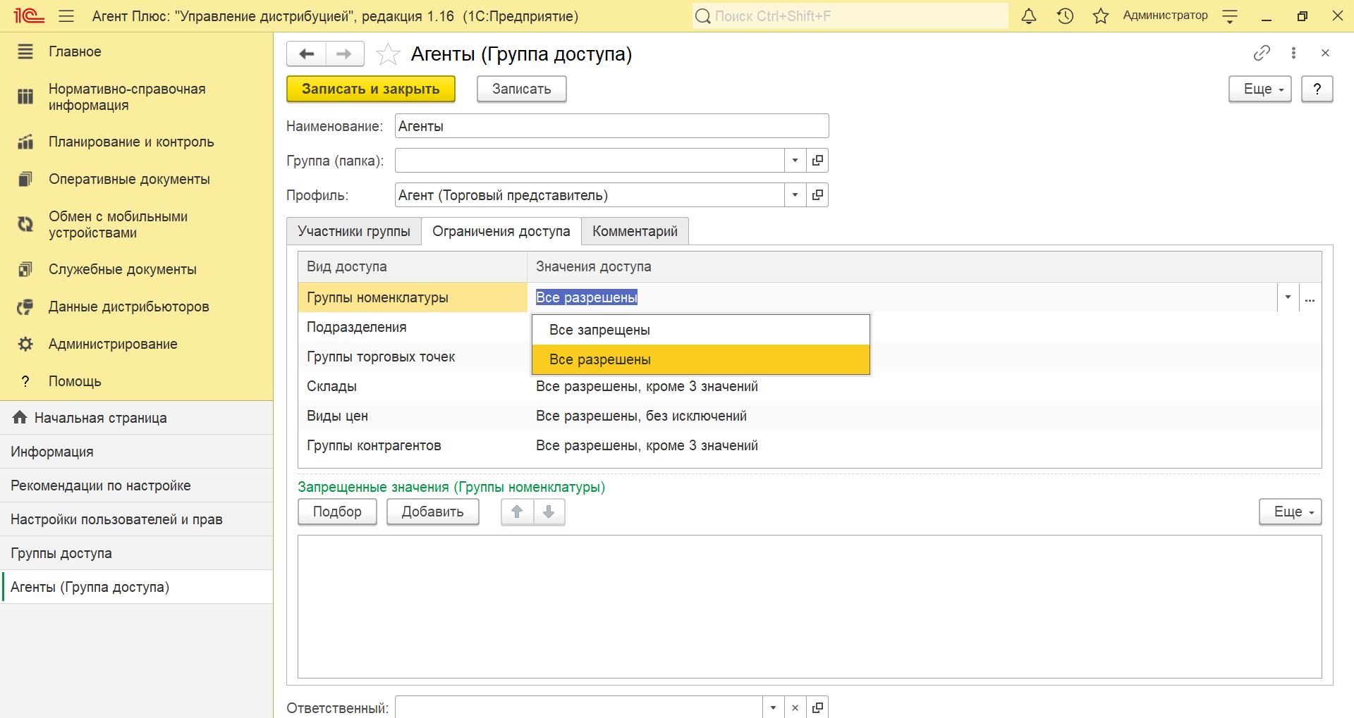Select Виды цен row in access table
1354x718 pixels.
tap(810, 416)
